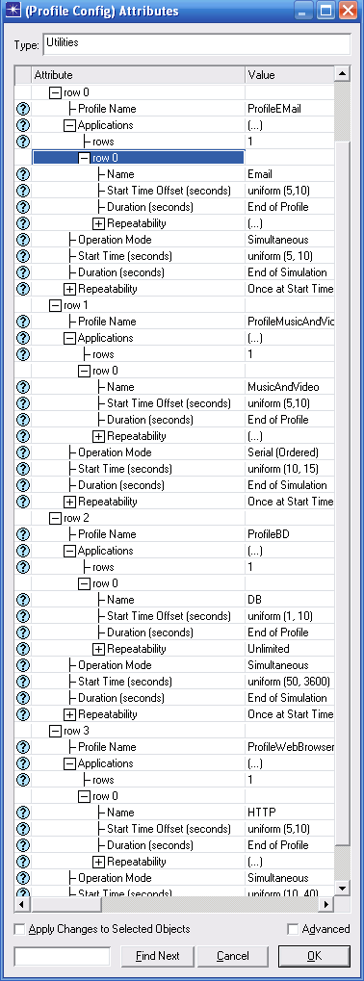Click help icon next to Duration End of Simulation under ProfileEMail
Image resolution: width=364 pixels, height=981 pixels.
click(x=22, y=272)
